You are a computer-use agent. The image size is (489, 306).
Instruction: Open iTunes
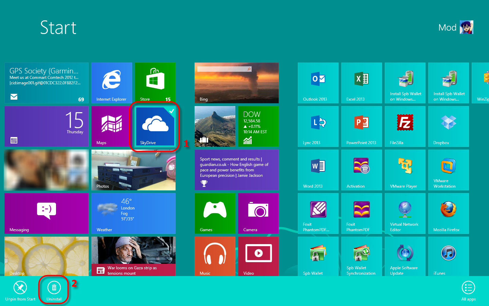click(x=449, y=256)
